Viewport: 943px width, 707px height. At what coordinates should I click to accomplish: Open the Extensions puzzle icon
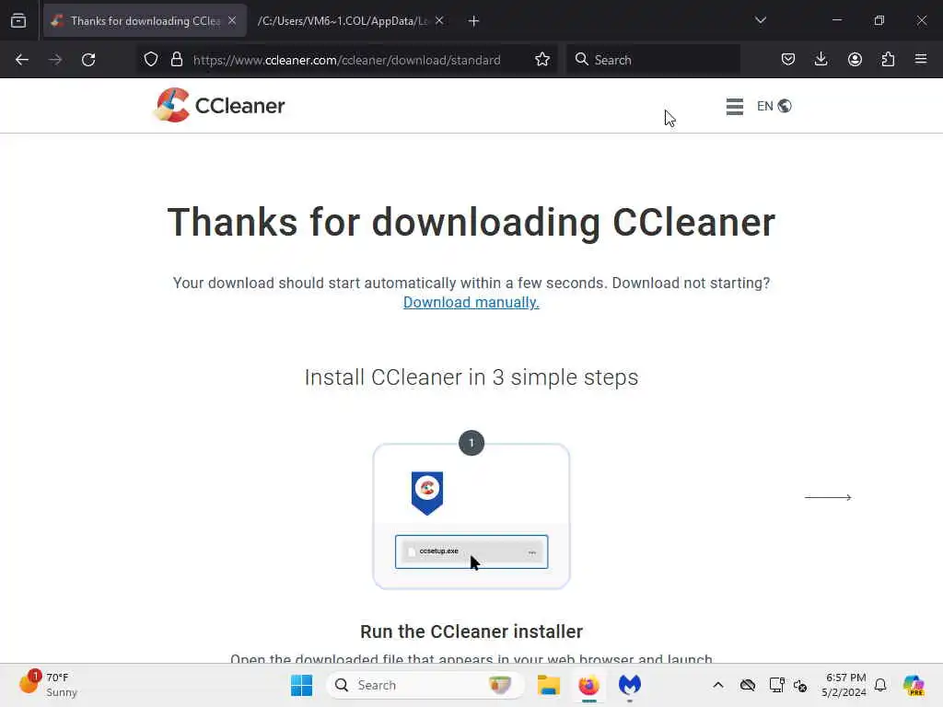click(888, 60)
